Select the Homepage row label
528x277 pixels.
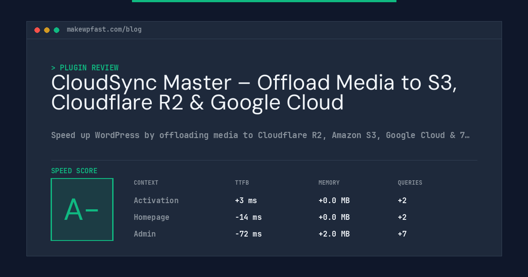coord(151,217)
